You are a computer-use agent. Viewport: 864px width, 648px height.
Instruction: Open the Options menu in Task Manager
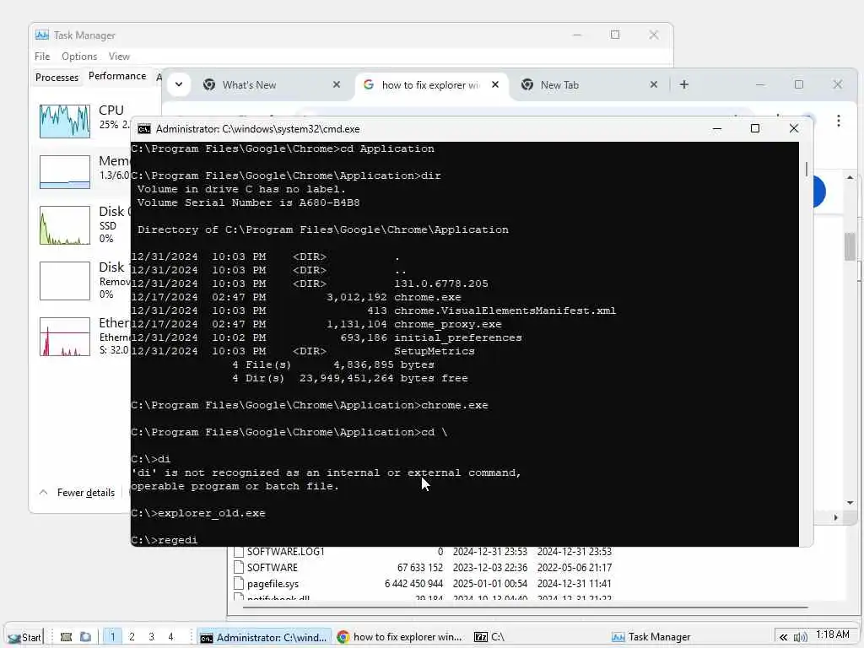pyautogui.click(x=79, y=57)
